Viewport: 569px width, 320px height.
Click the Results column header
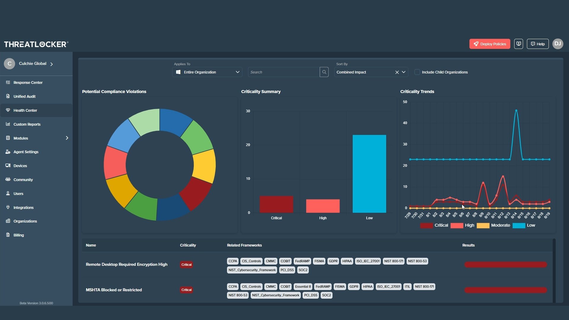[468, 245]
